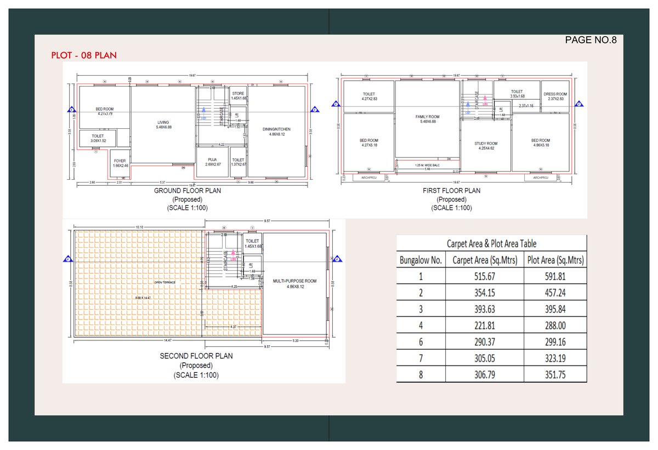Image resolution: width=658 pixels, height=450 pixels.
Task: Click the blue staircase arrow on ground floor plan
Action: [x=203, y=111]
